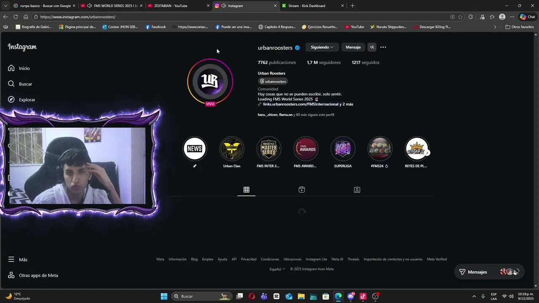Open the Más menu in sidebar
This screenshot has height=303, width=539.
click(18, 260)
